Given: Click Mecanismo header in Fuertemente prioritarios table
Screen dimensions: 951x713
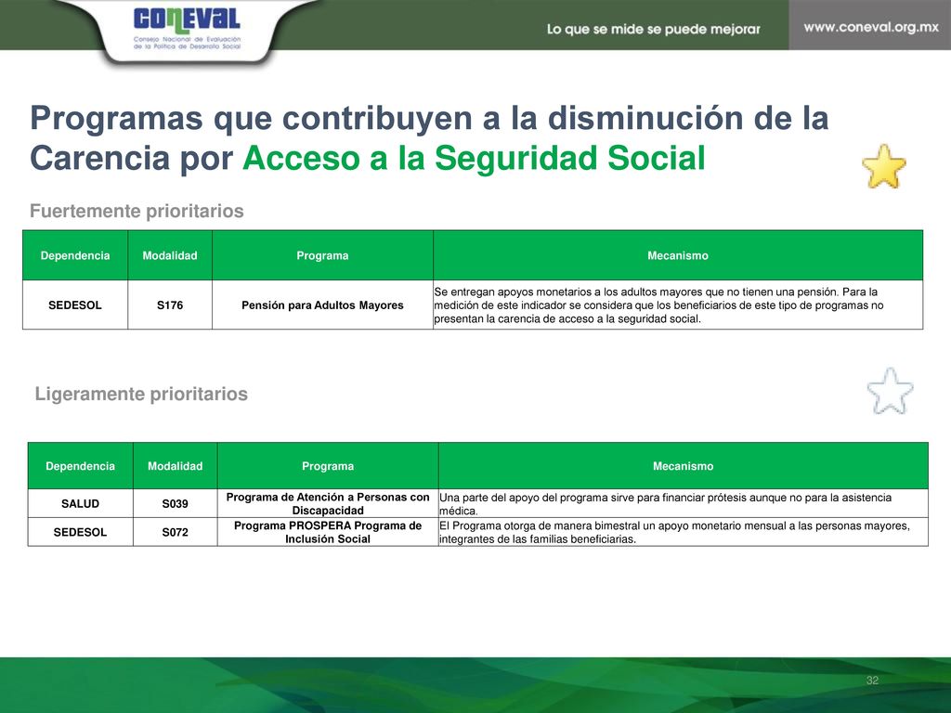Looking at the screenshot, I should point(678,255).
